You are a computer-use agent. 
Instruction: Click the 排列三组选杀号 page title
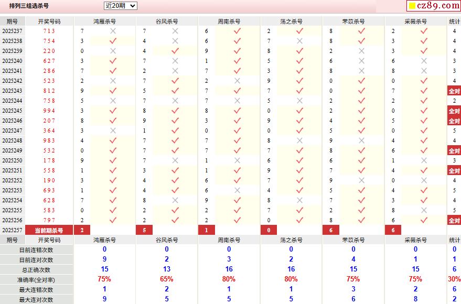[x=29, y=6]
